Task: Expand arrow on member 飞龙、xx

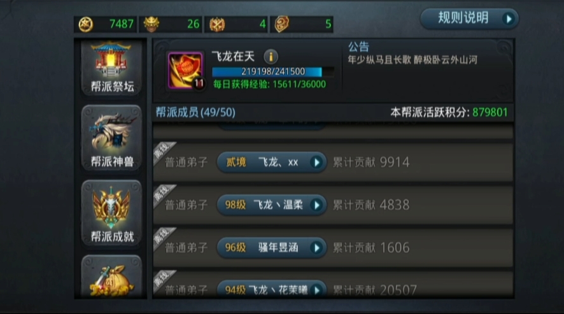Action: click(316, 162)
